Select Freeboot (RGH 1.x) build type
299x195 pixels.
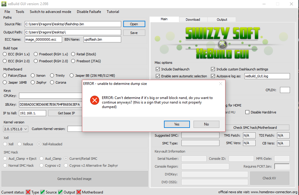pyautogui.click(x=51, y=54)
